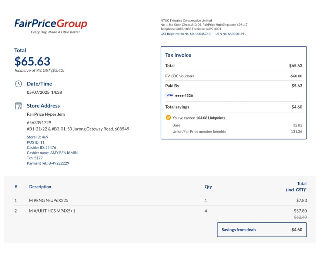Viewport: 316px width, 273px height.
Task: Click the clock icon beside Date/Time
Action: [18, 84]
